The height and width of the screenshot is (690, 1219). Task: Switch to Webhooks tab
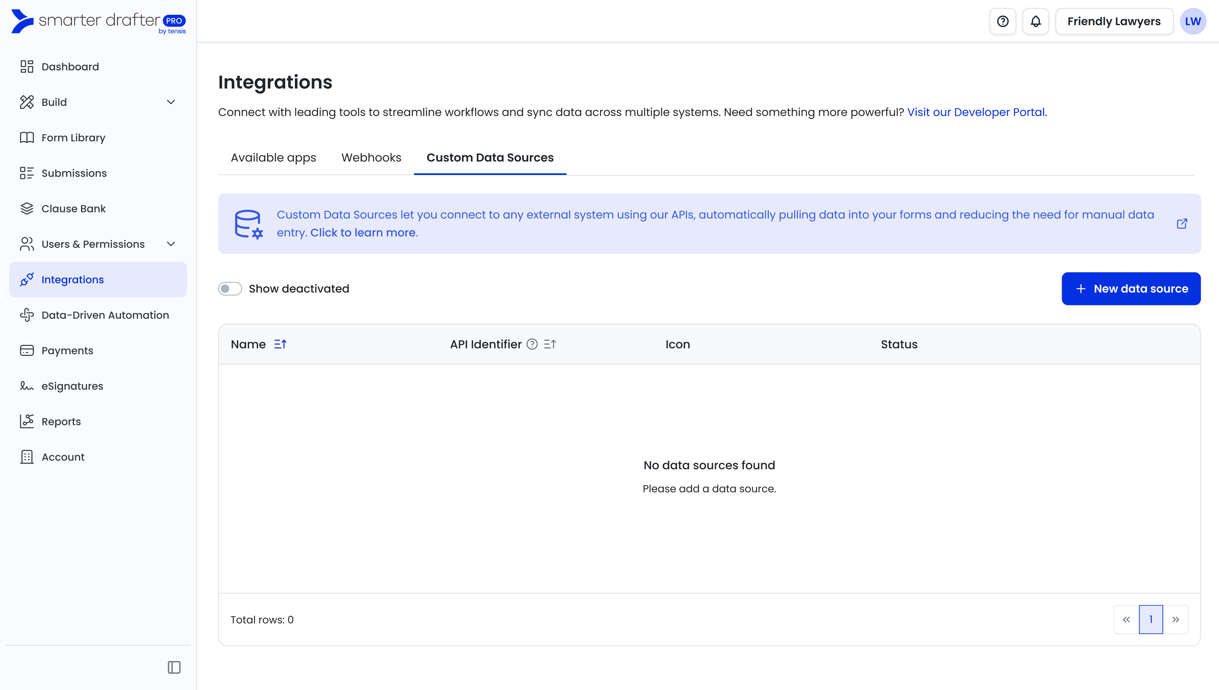click(x=371, y=158)
